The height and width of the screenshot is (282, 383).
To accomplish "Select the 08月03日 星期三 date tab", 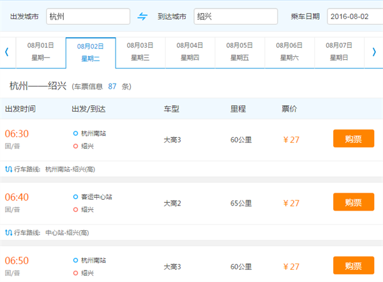I will pyautogui.click(x=140, y=52).
